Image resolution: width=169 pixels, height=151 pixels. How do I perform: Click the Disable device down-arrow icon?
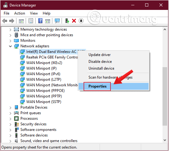point(81,21)
